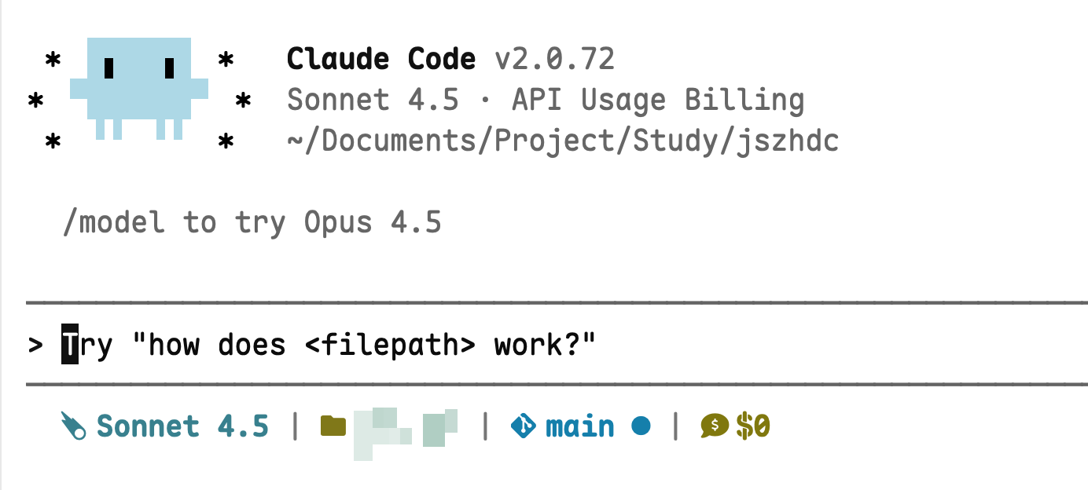Click the '$0' session cost text
Viewport: 1088px width, 490px height.
753,426
